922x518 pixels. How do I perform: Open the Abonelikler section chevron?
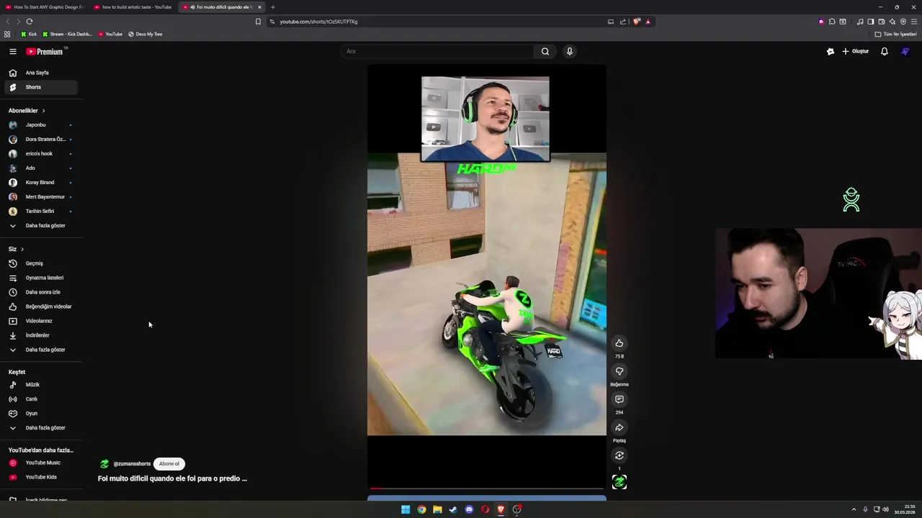click(43, 111)
